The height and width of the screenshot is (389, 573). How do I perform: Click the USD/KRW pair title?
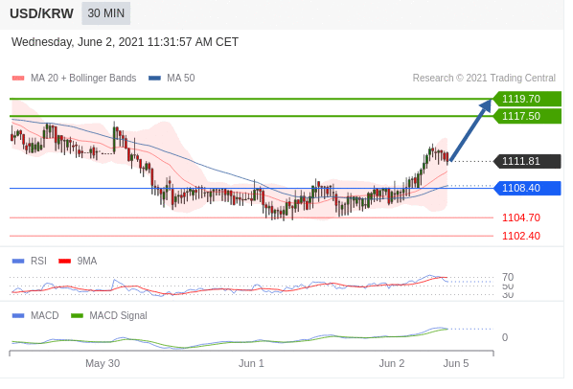[41, 13]
